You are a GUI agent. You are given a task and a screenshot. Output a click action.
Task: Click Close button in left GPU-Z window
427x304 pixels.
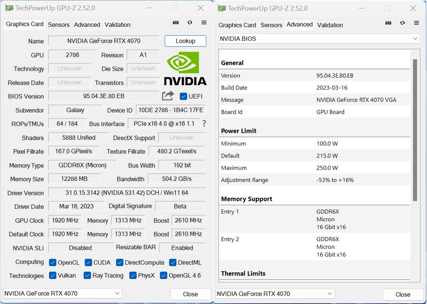click(x=190, y=294)
